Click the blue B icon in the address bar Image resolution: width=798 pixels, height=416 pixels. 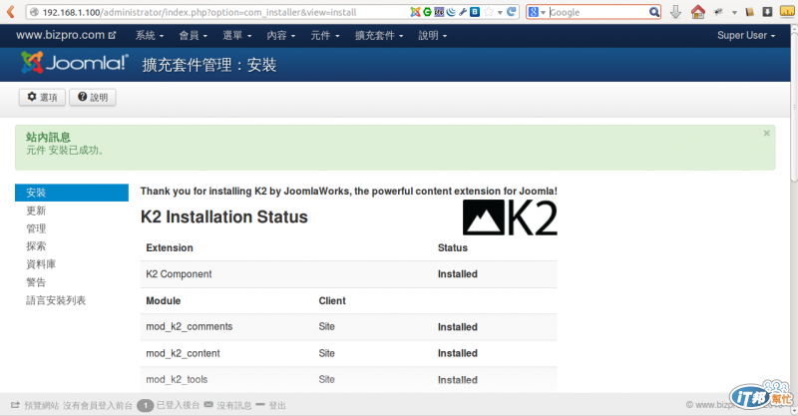475,12
